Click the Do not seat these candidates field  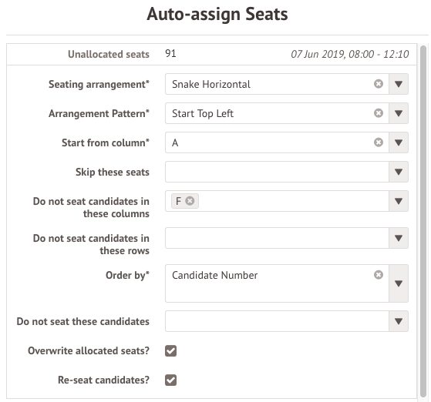pyautogui.click(x=277, y=321)
